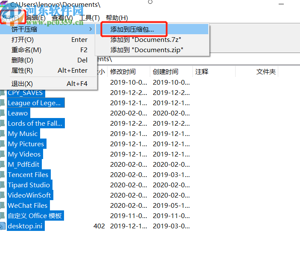Click folder icon beside Tencent Files

pos(3,174)
